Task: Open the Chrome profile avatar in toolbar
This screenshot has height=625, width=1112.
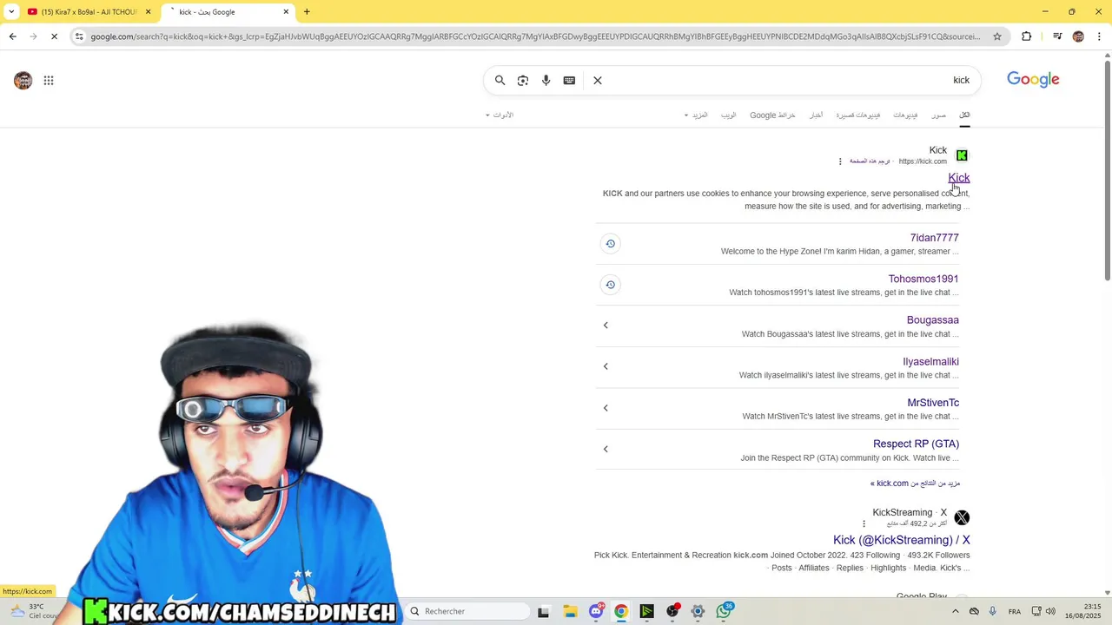Action: point(1078,36)
